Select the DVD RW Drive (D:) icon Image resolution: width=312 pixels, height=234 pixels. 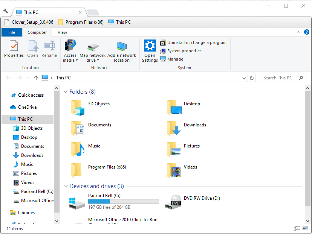[173, 202]
